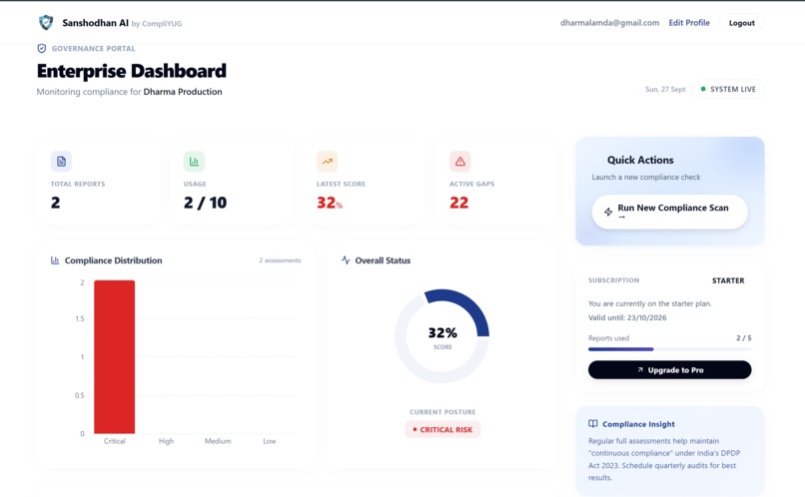Click the Total Reports value 2
The height and width of the screenshot is (497, 805).
point(56,203)
